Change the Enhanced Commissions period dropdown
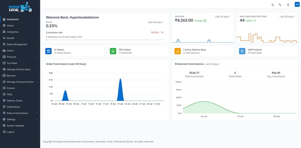The image size is (301, 148). point(213,64)
